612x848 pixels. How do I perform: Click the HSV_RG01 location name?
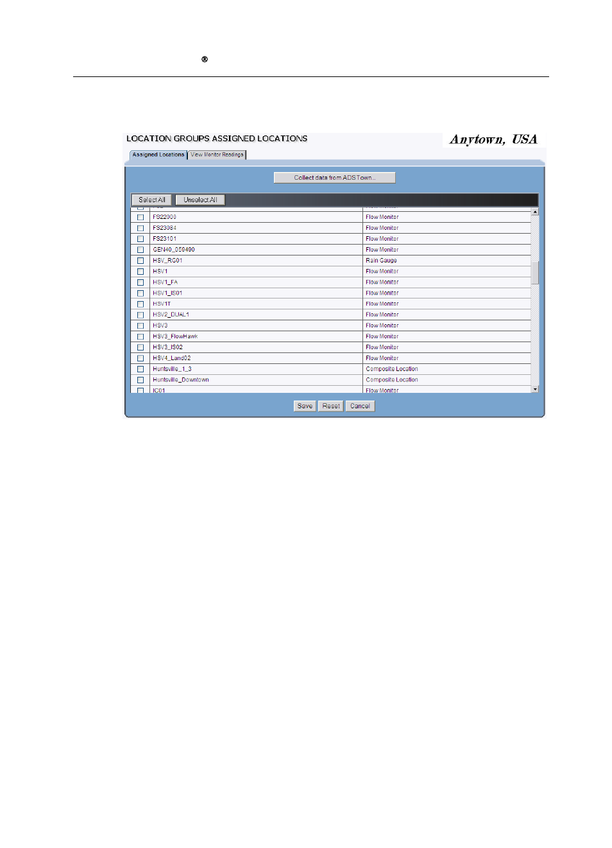tap(167, 261)
